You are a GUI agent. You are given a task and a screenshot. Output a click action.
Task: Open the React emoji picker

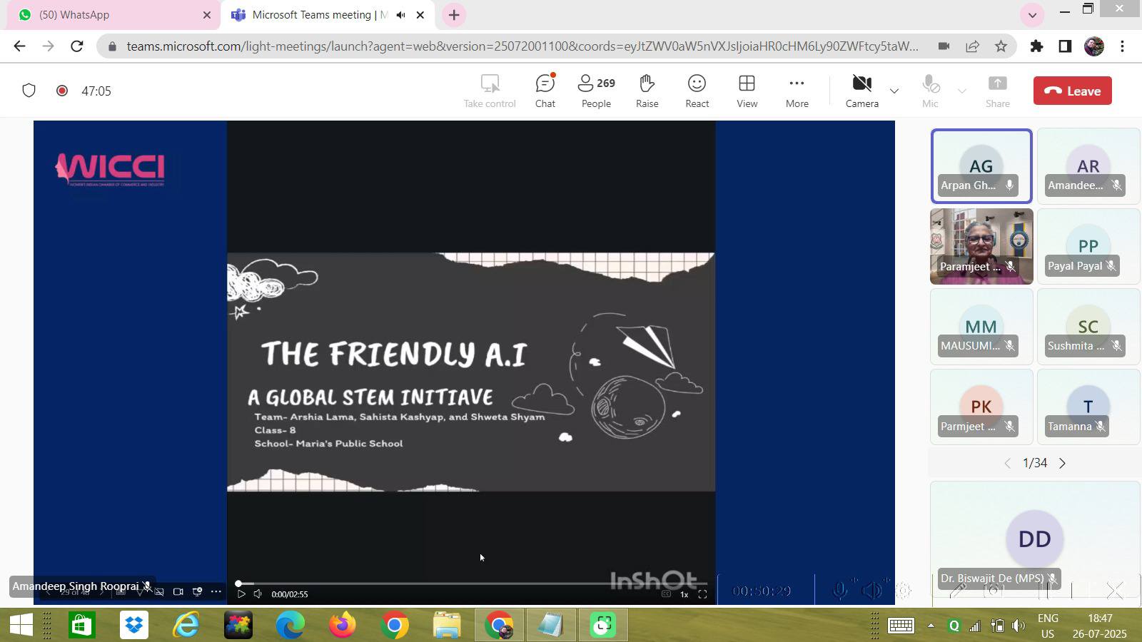(x=697, y=91)
